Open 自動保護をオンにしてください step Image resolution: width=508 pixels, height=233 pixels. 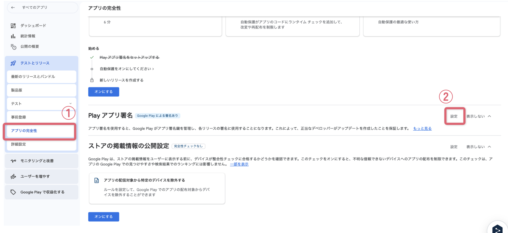(x=127, y=69)
